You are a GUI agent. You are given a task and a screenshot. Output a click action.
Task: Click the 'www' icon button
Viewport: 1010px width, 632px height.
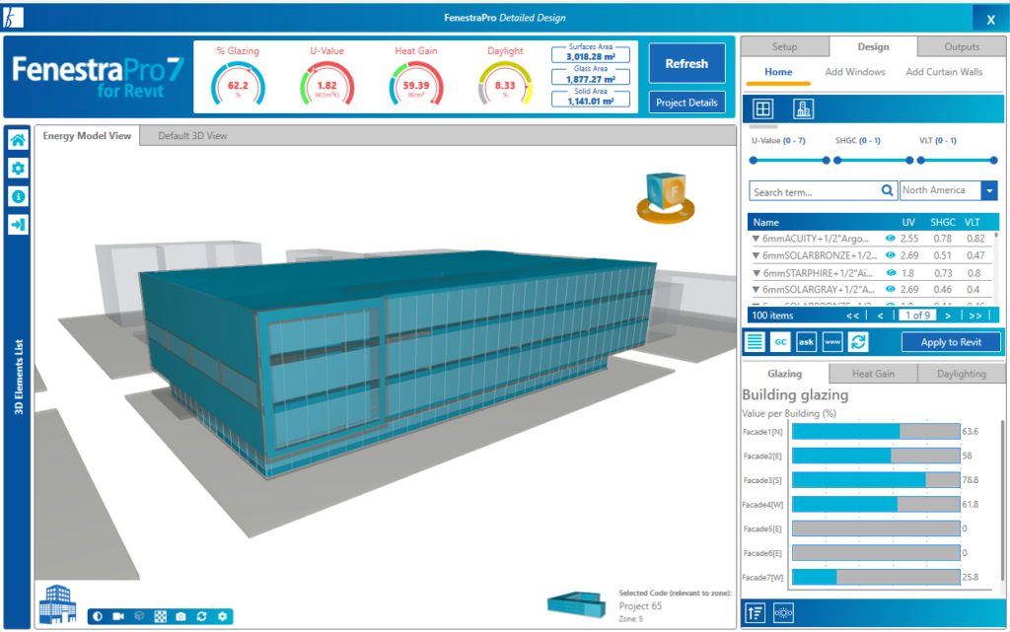[x=832, y=342]
